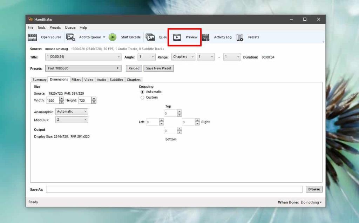
Task: Increase Width using its up stepper arrow
Action: tap(61, 99)
